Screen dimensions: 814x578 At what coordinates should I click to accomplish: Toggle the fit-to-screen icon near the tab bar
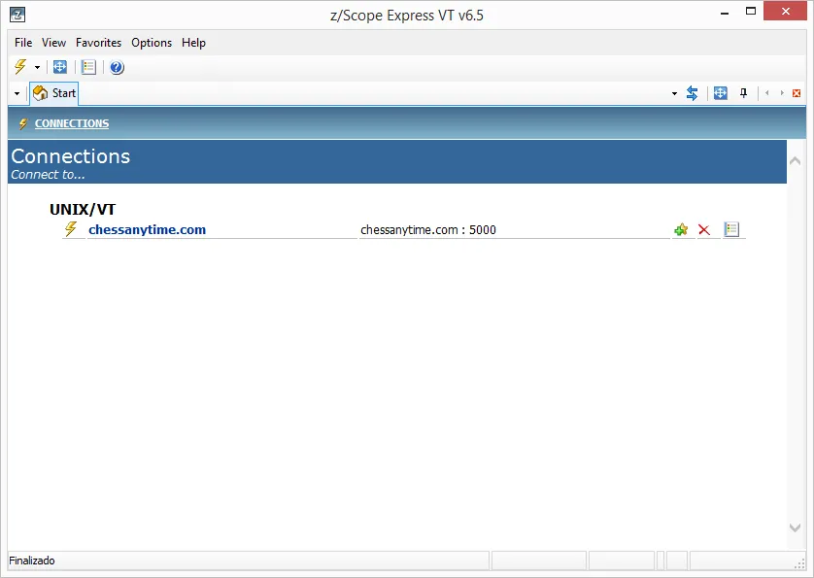pyautogui.click(x=720, y=93)
